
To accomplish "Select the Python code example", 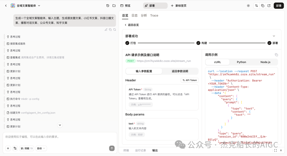I will click(x=241, y=62).
